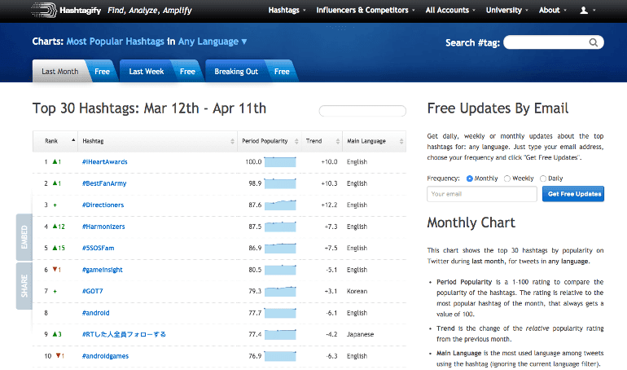Screen dimensions: 627x370
Task: Click the #GOT7 popularity sparkline chart
Action: coord(280,291)
